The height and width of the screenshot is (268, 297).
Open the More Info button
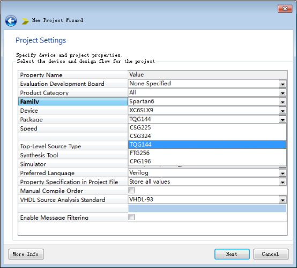pos(26,254)
